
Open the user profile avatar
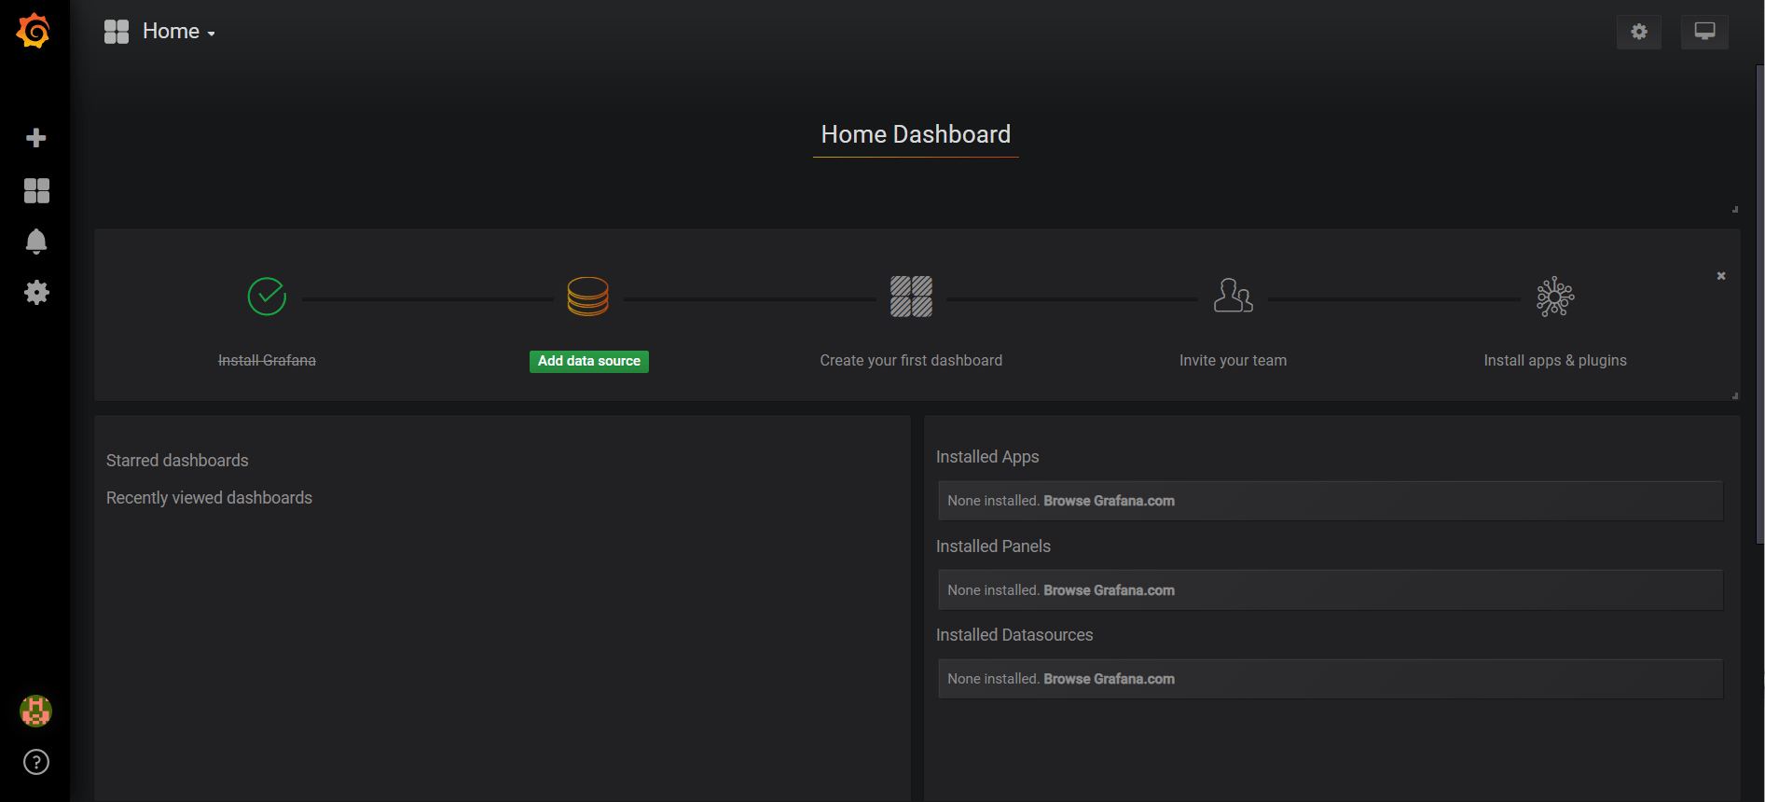click(35, 712)
